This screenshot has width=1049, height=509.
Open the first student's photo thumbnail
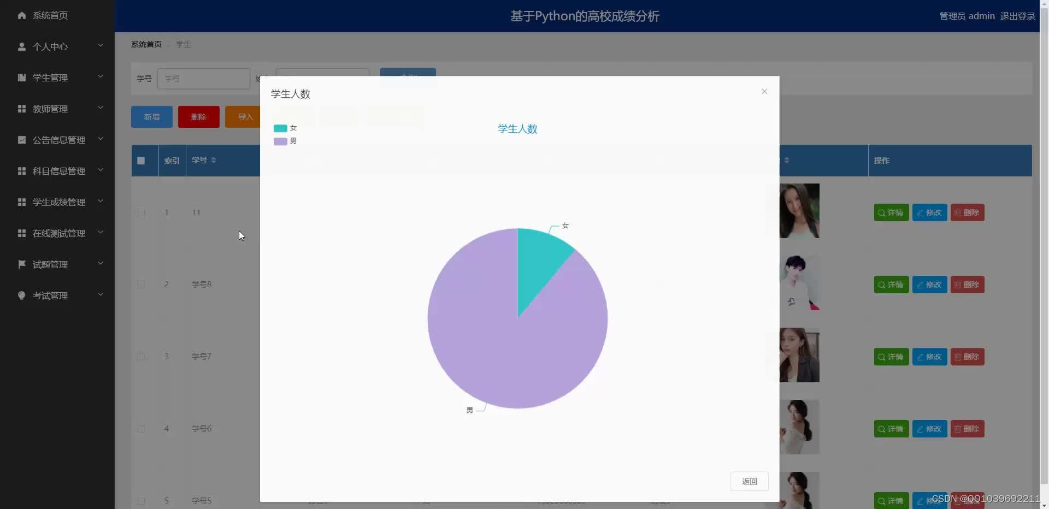(x=800, y=211)
